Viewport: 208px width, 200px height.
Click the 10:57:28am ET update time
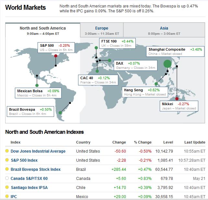[192, 160]
